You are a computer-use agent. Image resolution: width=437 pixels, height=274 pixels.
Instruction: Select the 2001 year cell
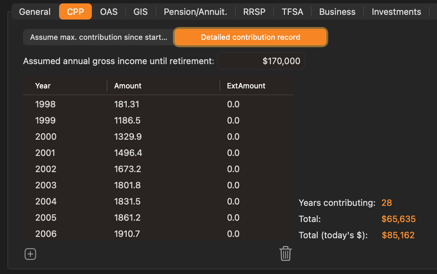(45, 153)
